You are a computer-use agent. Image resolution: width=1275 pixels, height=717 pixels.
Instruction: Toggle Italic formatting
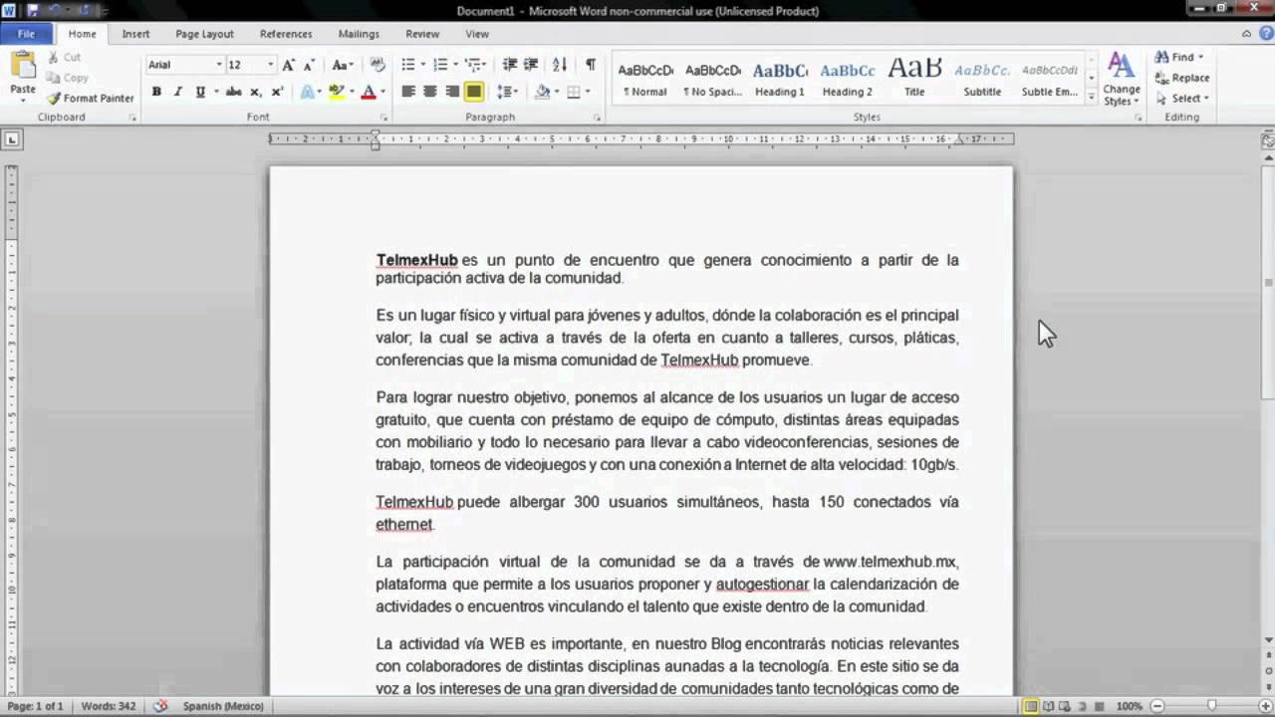[178, 92]
